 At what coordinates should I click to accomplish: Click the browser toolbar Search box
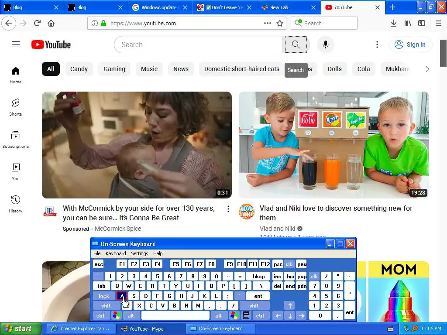tap(324, 23)
